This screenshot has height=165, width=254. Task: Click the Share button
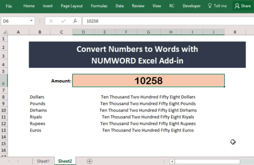(243, 6)
